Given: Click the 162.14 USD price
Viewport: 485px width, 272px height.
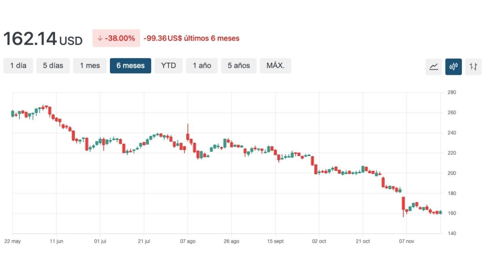Looking at the screenshot, I should coord(43,39).
